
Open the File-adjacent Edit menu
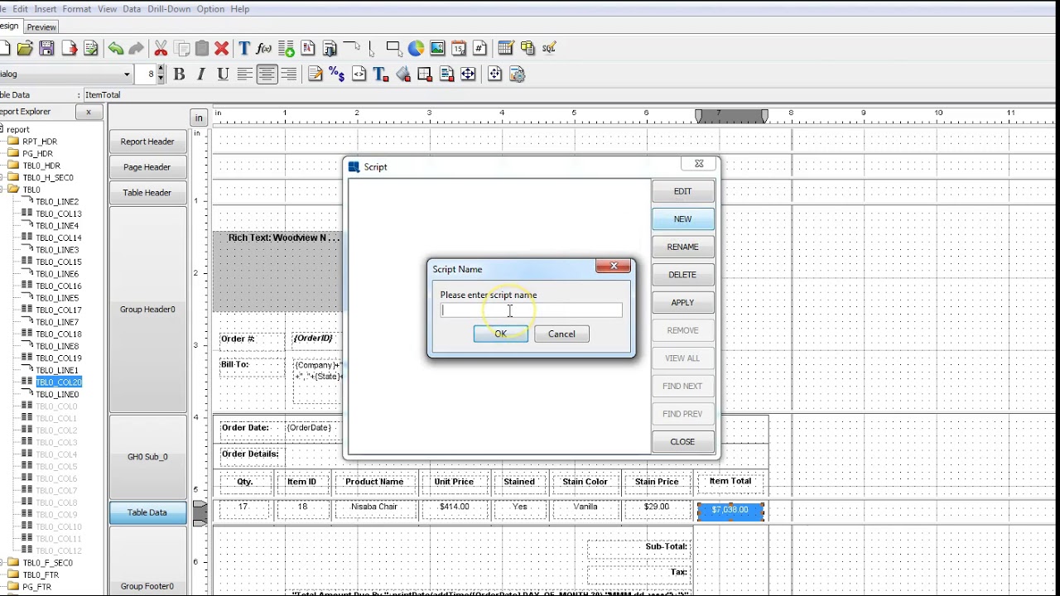tap(20, 9)
